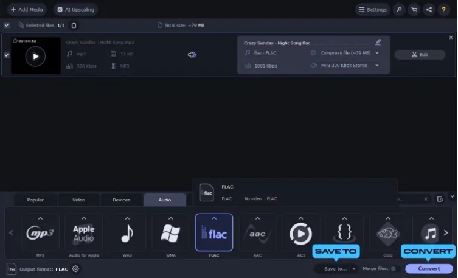Toggle the select all files checkbox
458x278 pixels.
point(7,25)
